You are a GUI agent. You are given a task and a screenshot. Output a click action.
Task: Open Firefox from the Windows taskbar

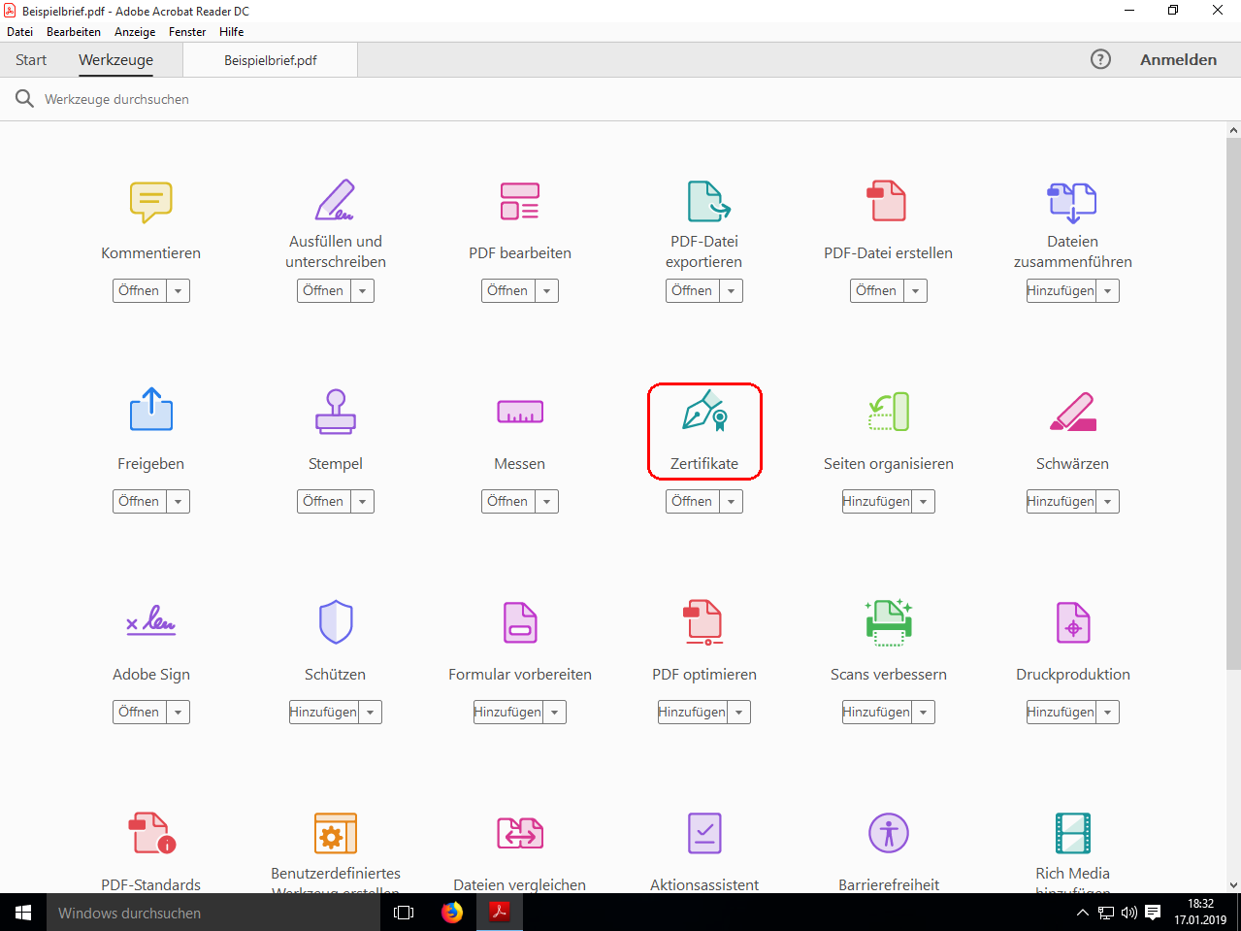tap(452, 913)
